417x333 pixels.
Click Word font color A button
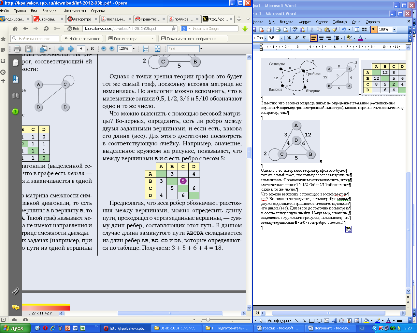360,38
